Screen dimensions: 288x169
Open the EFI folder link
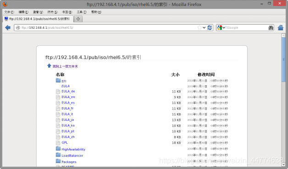click(64, 81)
